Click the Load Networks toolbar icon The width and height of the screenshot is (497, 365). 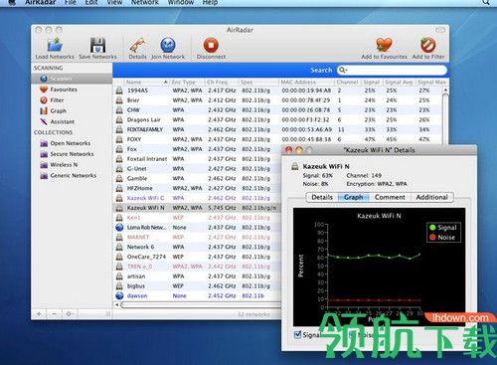(55, 45)
